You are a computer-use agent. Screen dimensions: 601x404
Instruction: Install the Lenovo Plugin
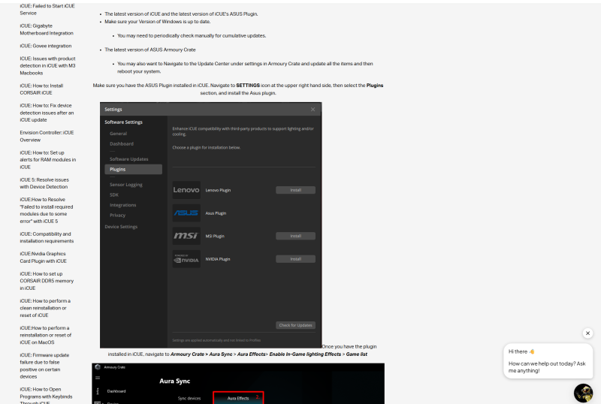(295, 190)
